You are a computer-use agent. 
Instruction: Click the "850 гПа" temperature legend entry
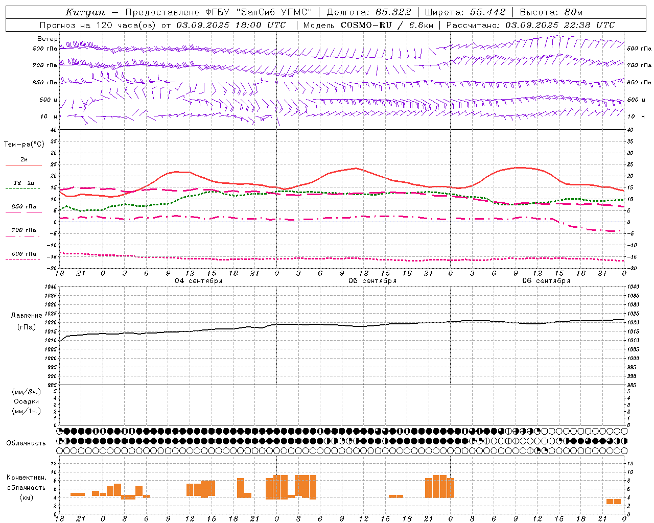(24, 207)
